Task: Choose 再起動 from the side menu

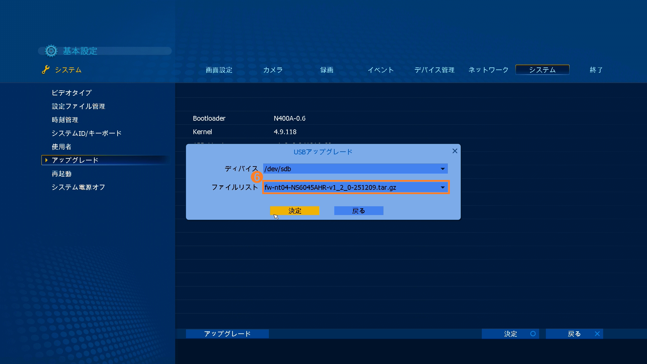Action: pos(61,174)
